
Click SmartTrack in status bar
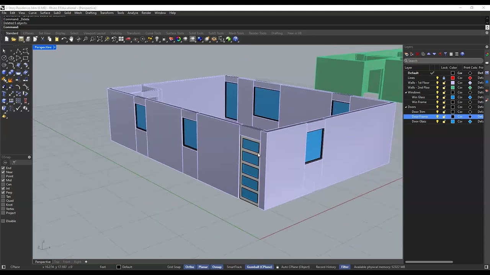pos(234,267)
